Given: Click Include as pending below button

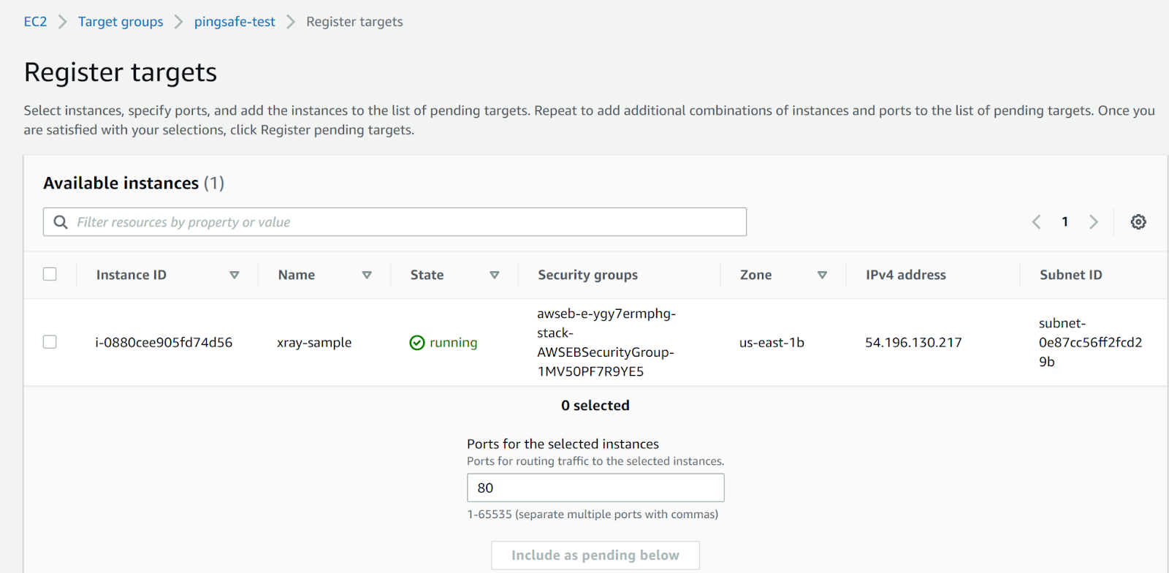Looking at the screenshot, I should pos(595,555).
